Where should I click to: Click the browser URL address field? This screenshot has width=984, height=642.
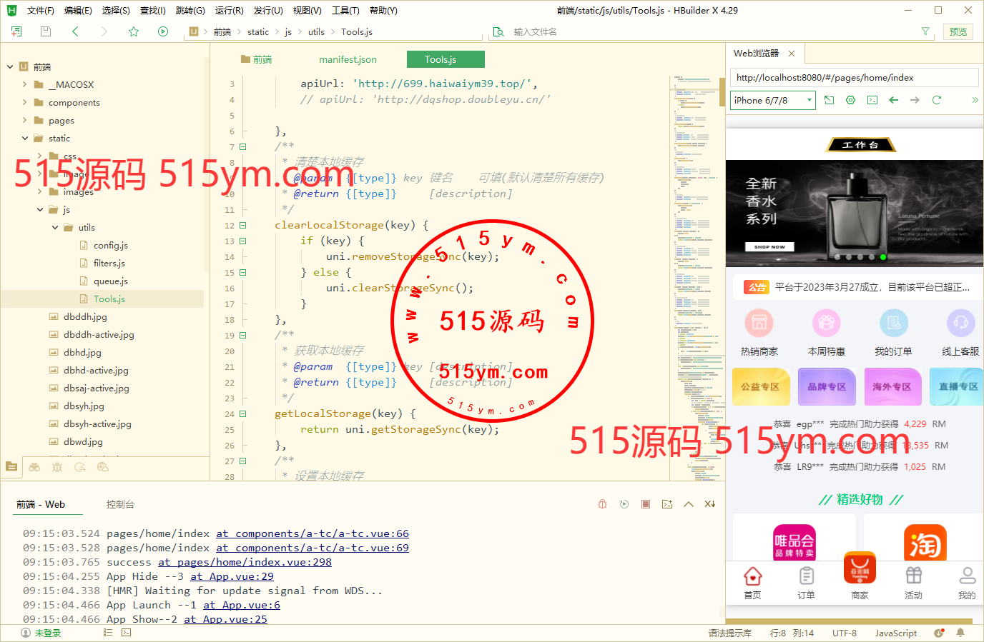[853, 78]
